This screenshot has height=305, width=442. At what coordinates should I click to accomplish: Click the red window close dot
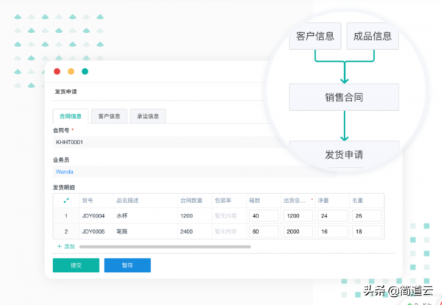[x=57, y=71]
